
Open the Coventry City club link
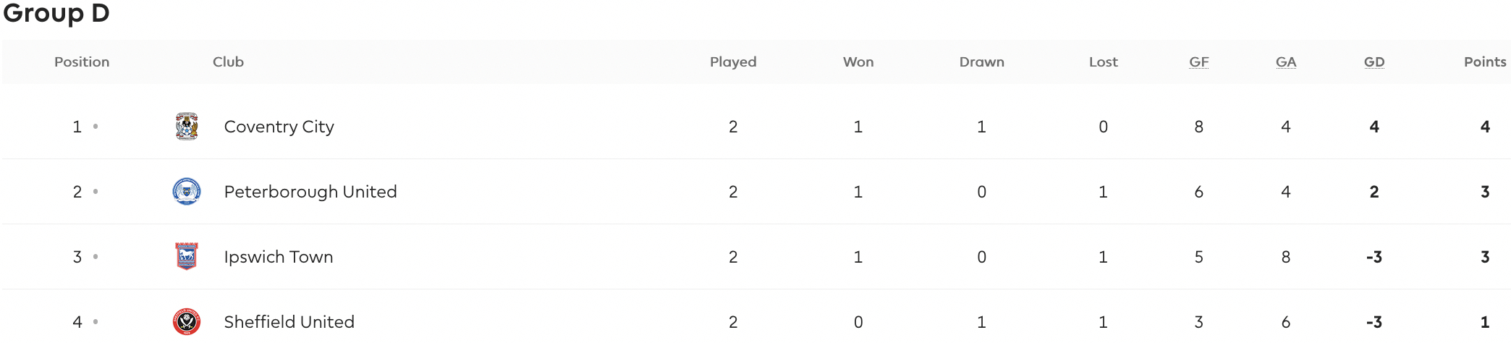tap(279, 127)
